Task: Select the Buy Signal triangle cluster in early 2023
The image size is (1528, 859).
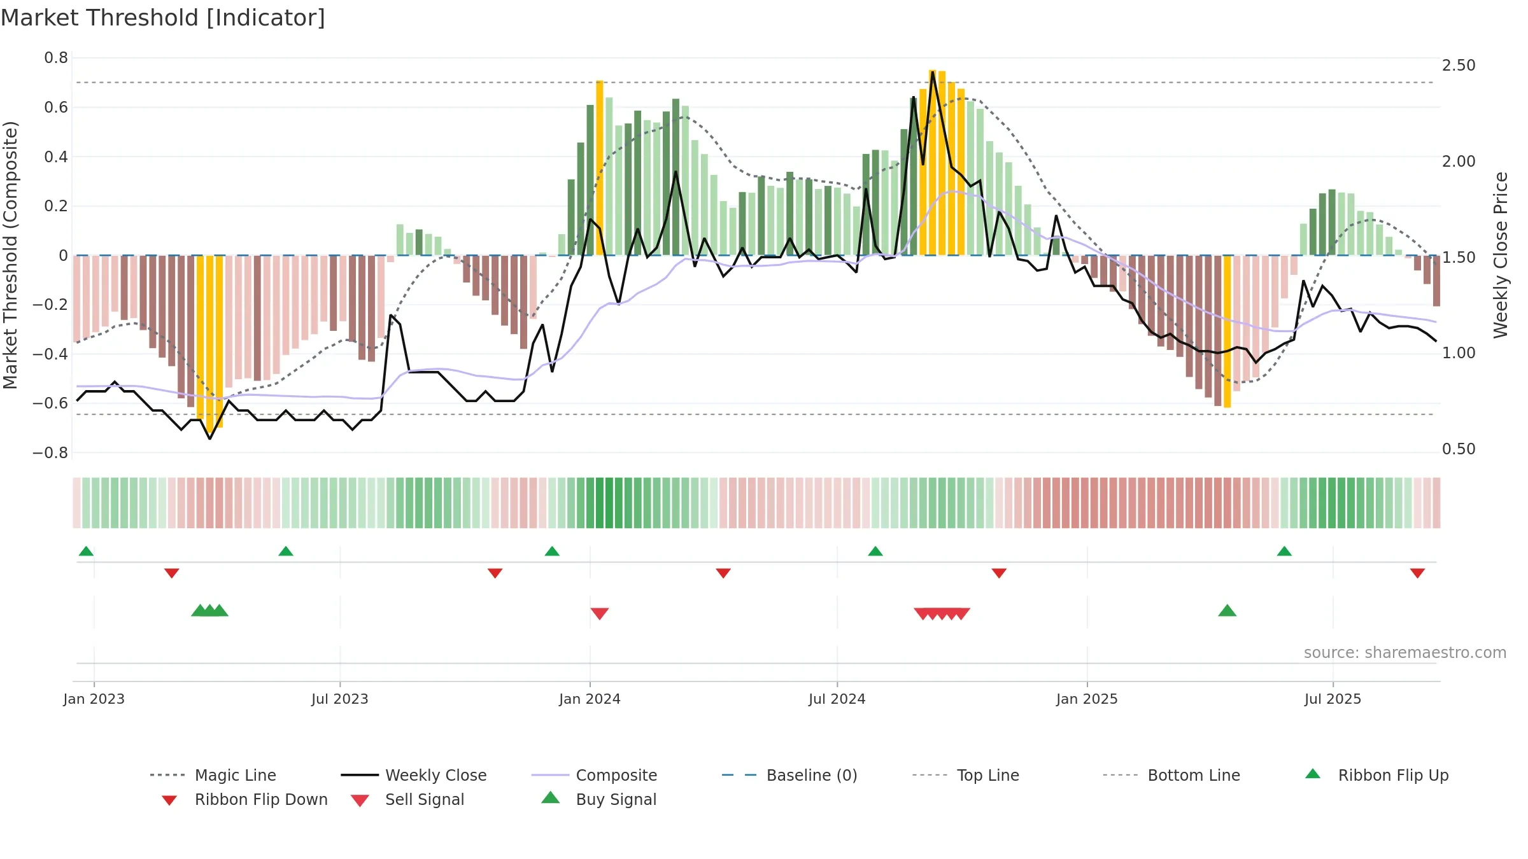Action: coord(209,611)
